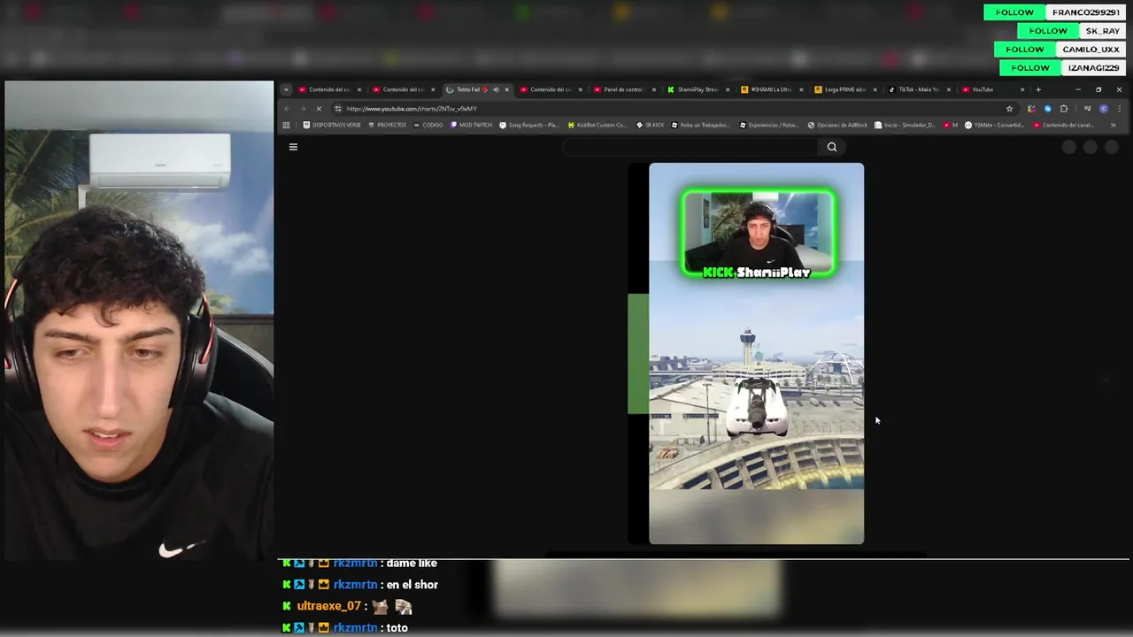Switch to the Panel de control tab
1133x637 pixels.
pos(623,89)
